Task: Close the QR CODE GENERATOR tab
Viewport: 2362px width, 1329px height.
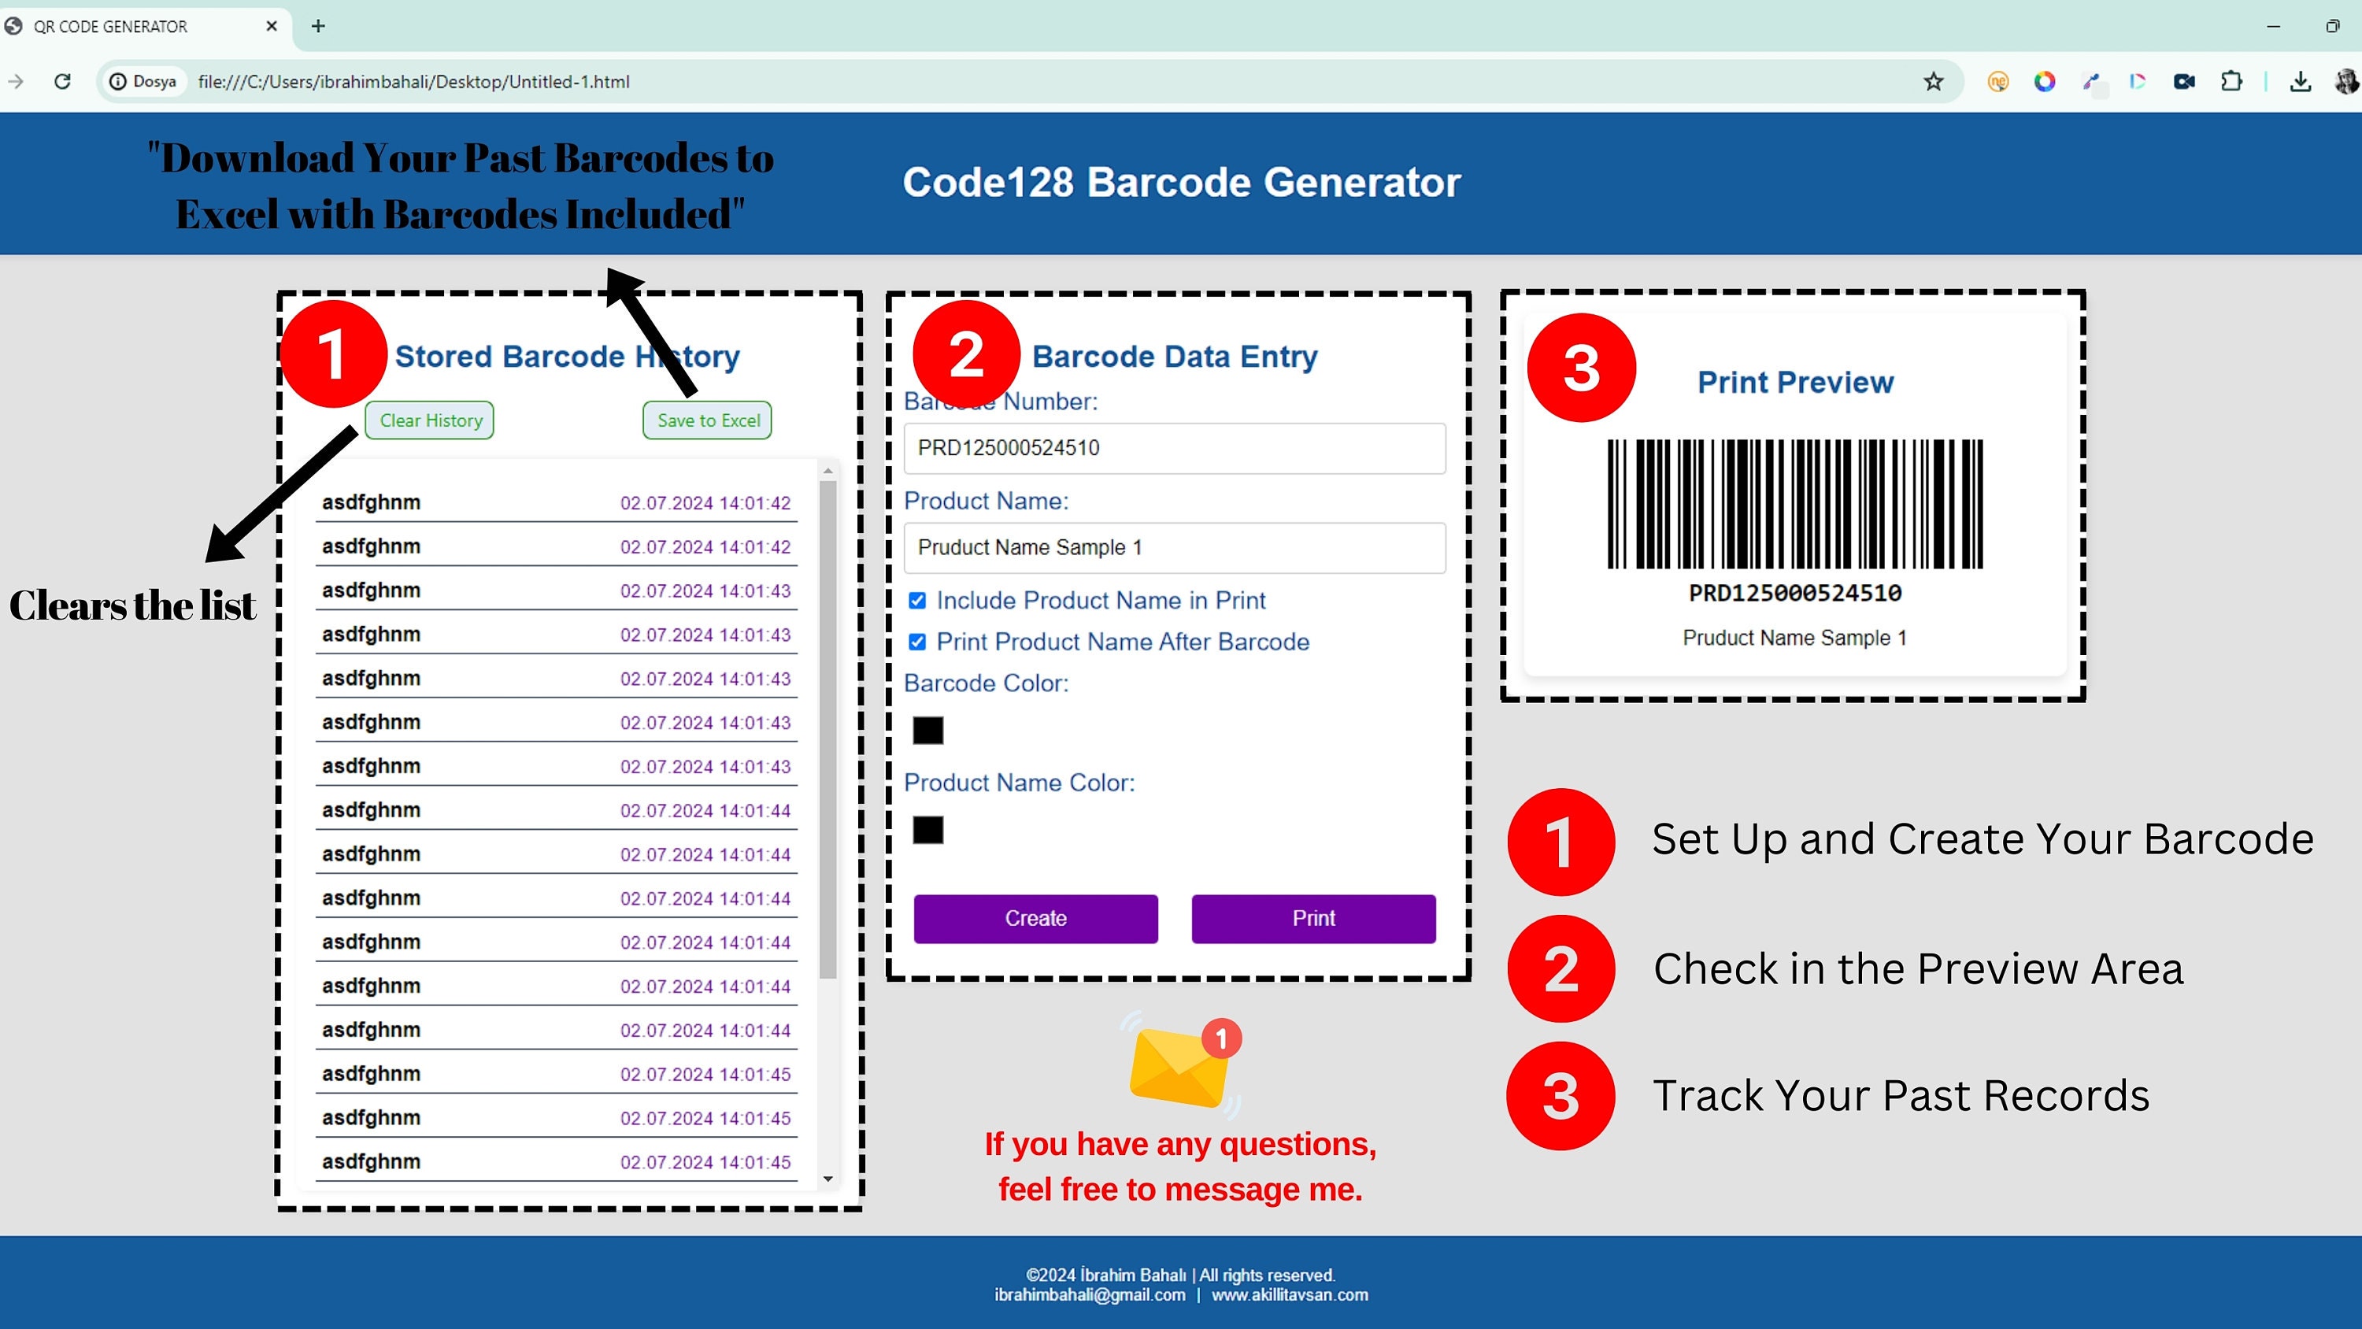Action: click(272, 27)
